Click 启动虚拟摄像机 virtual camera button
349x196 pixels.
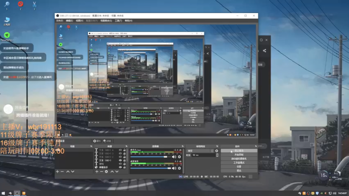pos(239,159)
